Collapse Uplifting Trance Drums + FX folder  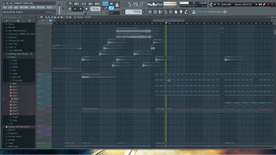pos(20,54)
